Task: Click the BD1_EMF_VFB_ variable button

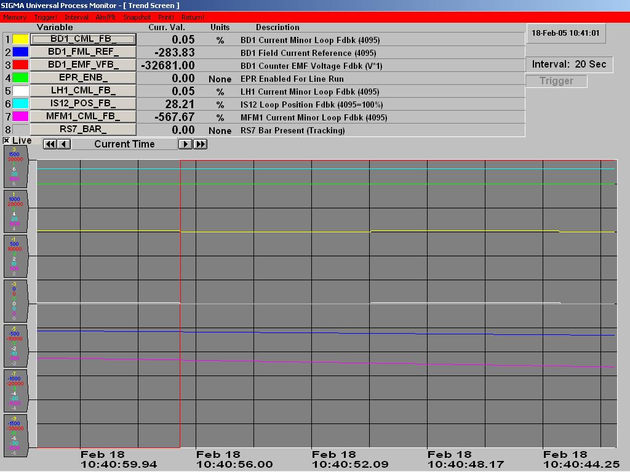Action: click(83, 65)
